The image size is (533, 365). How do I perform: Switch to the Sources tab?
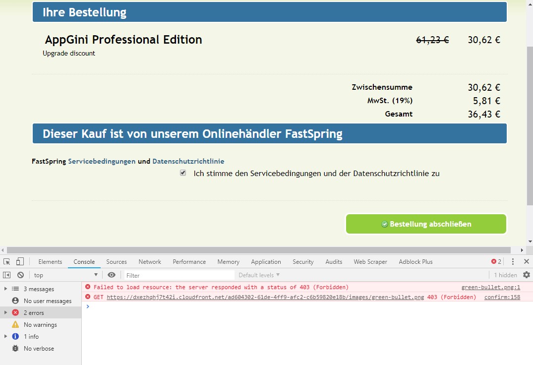[x=116, y=262]
